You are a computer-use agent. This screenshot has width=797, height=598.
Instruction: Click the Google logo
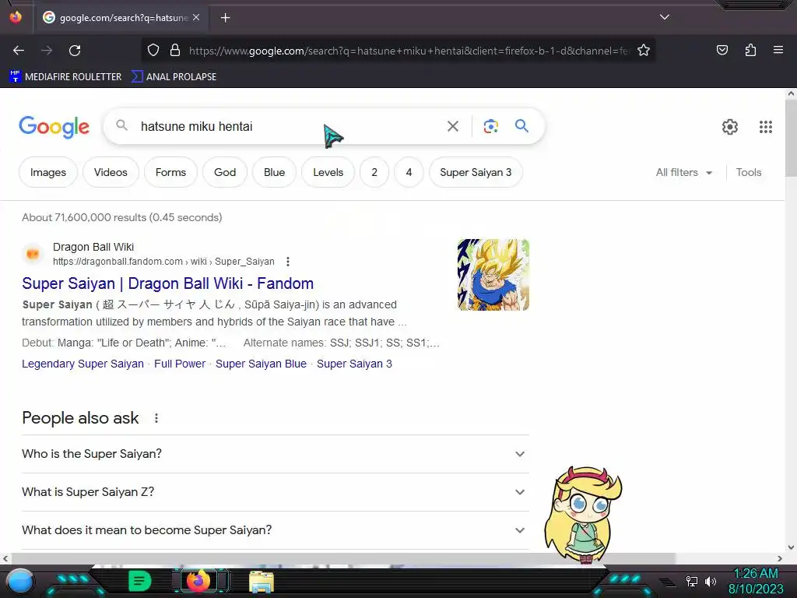(54, 127)
